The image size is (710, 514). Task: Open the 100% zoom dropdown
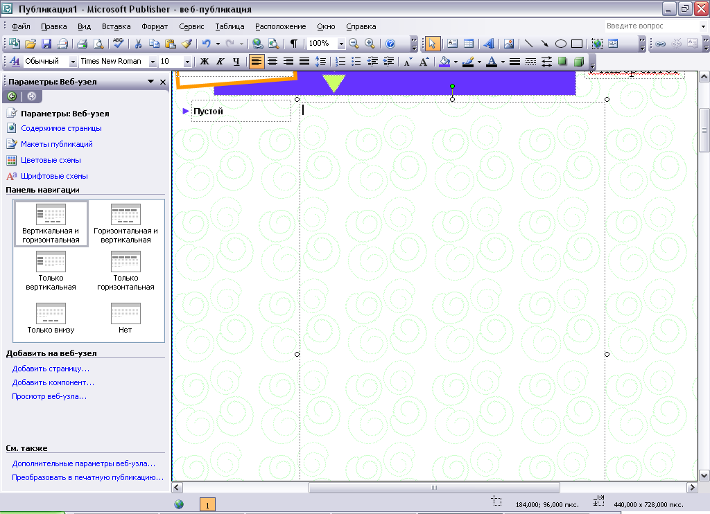[341, 44]
